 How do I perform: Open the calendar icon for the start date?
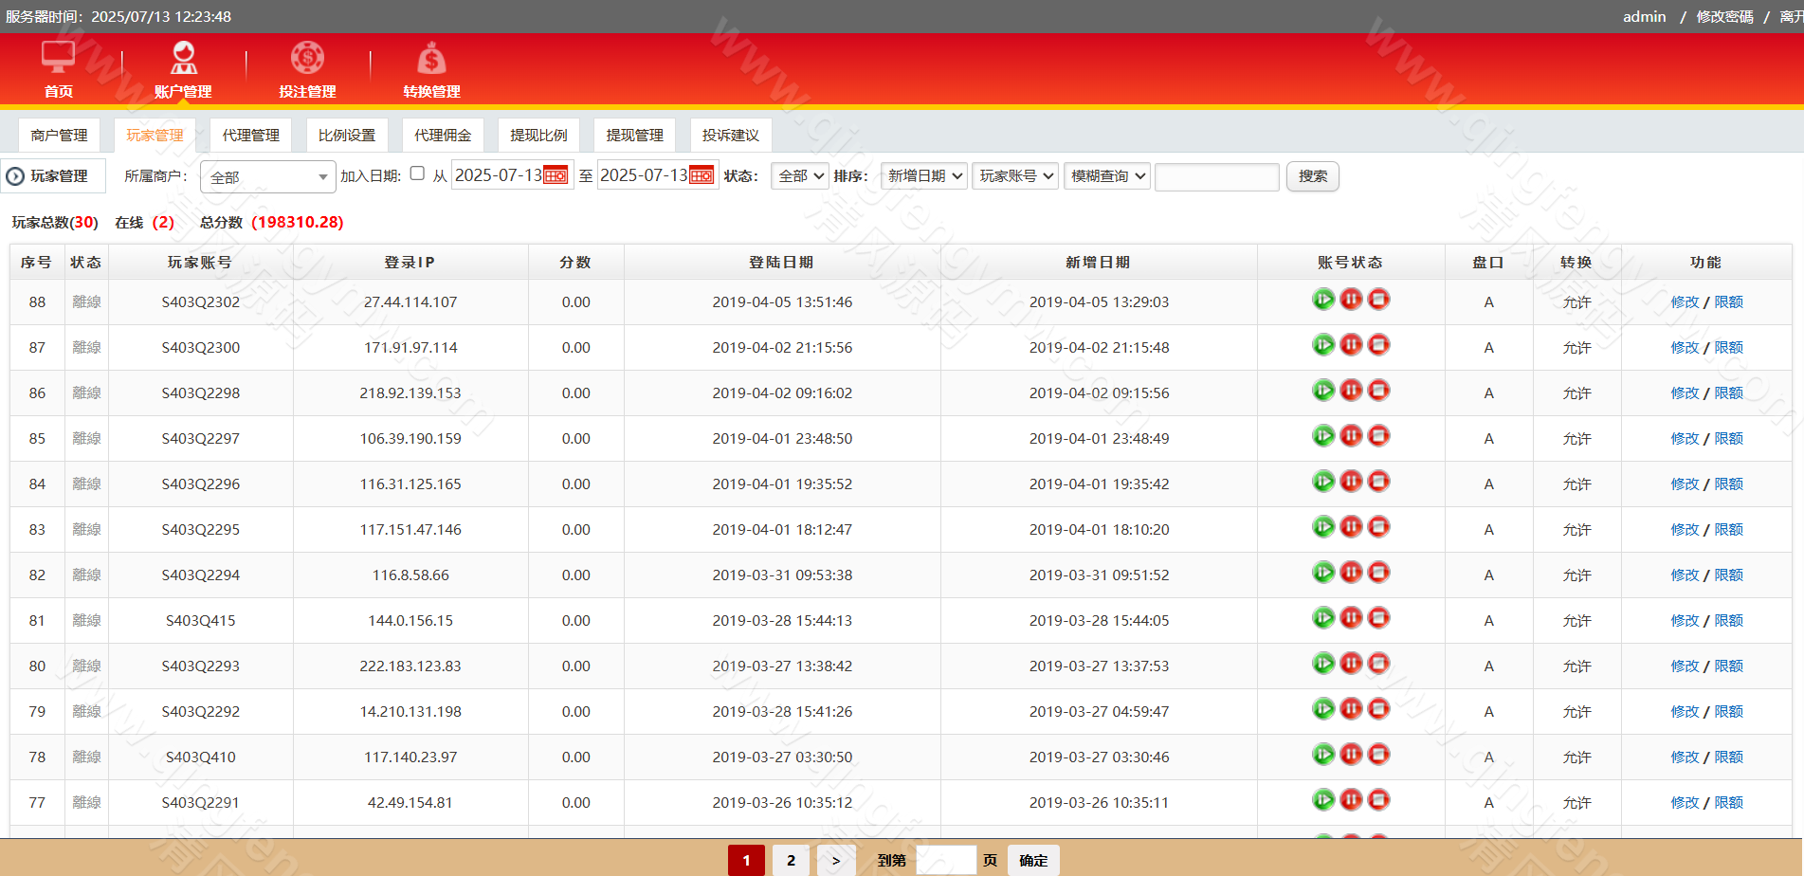[556, 176]
